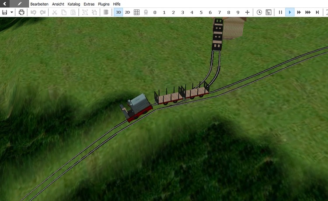Cut the selected object

[x=54, y=12]
